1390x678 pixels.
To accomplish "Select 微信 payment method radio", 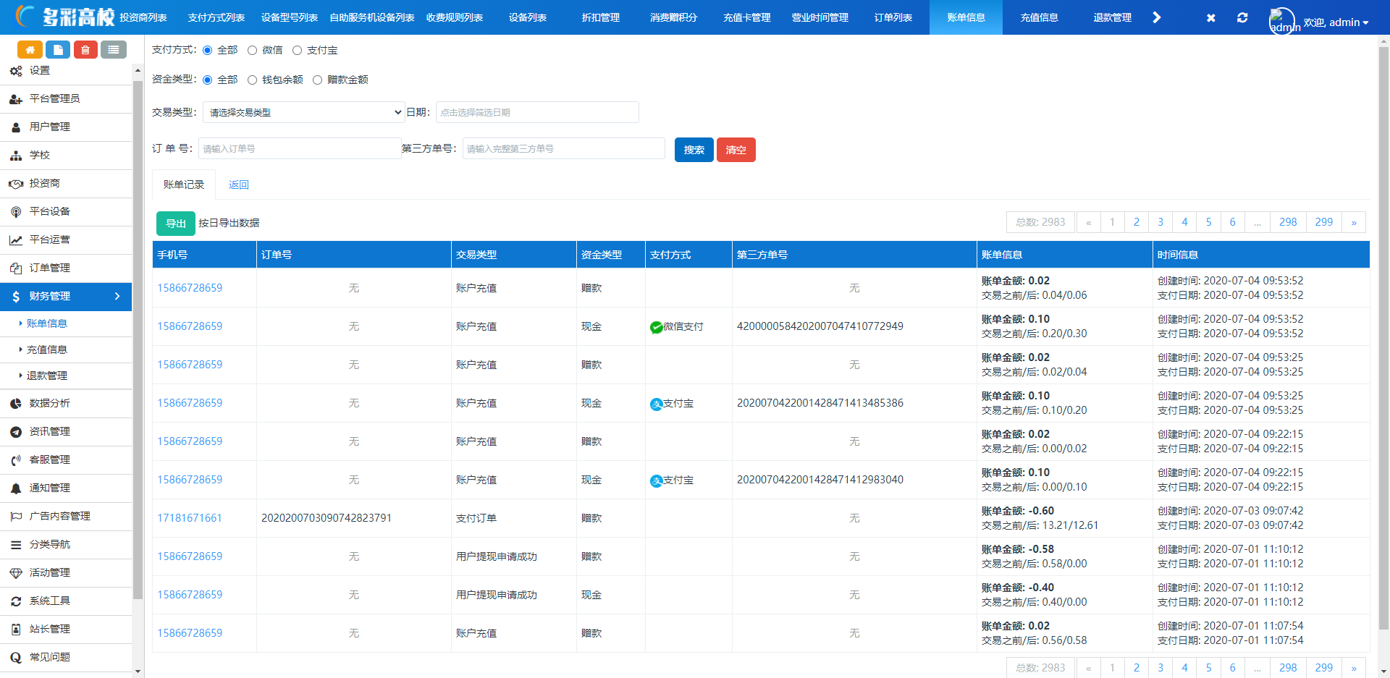I will [x=253, y=51].
